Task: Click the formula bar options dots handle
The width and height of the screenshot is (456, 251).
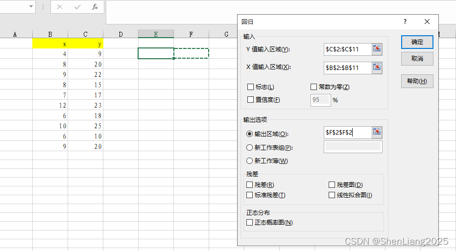Action: tap(43, 7)
